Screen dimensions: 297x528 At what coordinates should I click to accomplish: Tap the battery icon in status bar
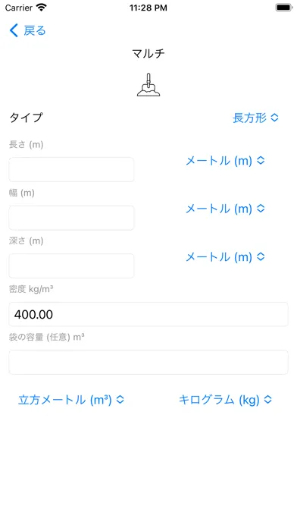[x=283, y=8]
